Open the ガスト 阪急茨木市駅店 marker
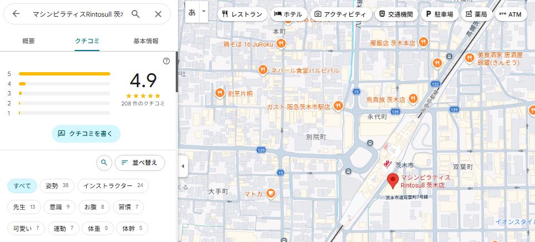The width and height of the screenshot is (535, 242). pos(338,106)
